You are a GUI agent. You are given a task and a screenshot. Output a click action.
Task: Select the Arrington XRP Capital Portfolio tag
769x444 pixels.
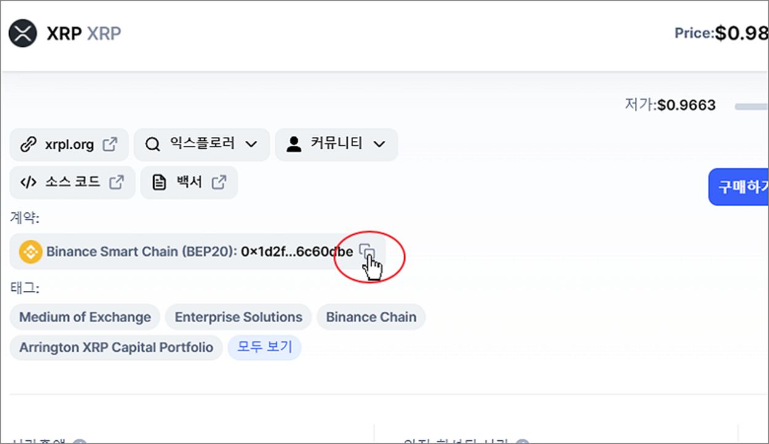click(x=116, y=347)
